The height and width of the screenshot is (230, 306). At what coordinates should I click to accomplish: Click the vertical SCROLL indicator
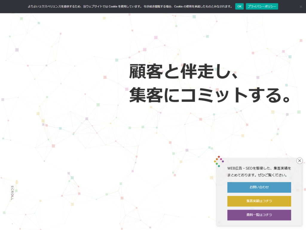pyautogui.click(x=12, y=193)
